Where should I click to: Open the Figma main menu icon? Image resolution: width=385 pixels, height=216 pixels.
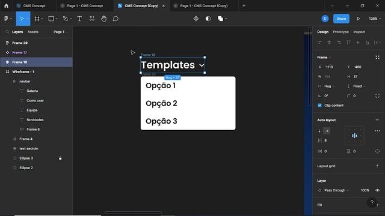tap(6, 19)
